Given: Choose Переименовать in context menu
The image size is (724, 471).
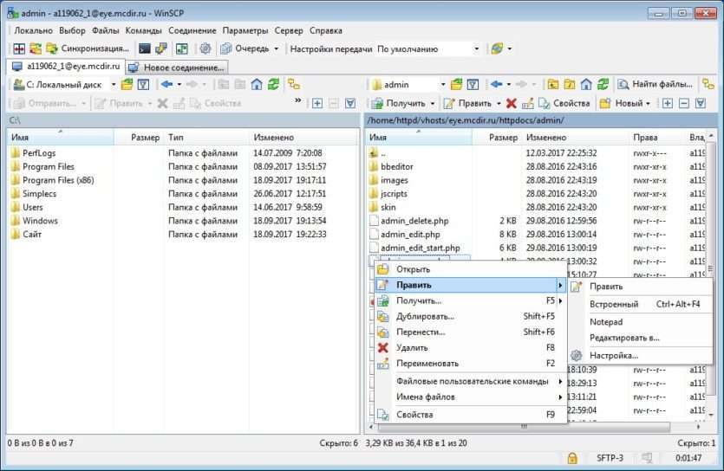Looking at the screenshot, I should (x=470, y=363).
